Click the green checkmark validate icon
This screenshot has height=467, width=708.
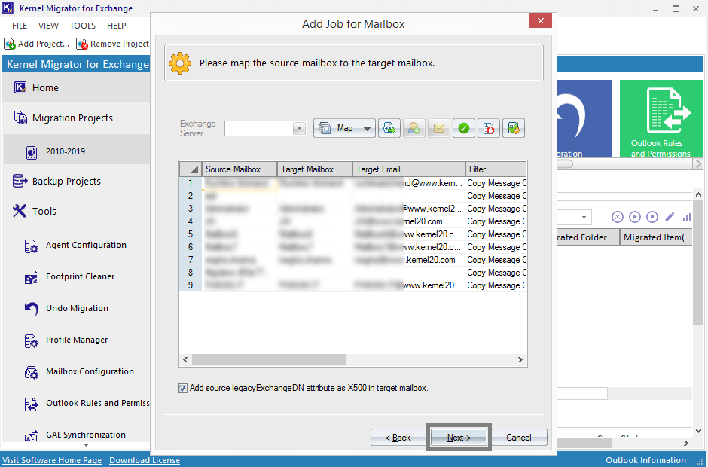pos(464,129)
